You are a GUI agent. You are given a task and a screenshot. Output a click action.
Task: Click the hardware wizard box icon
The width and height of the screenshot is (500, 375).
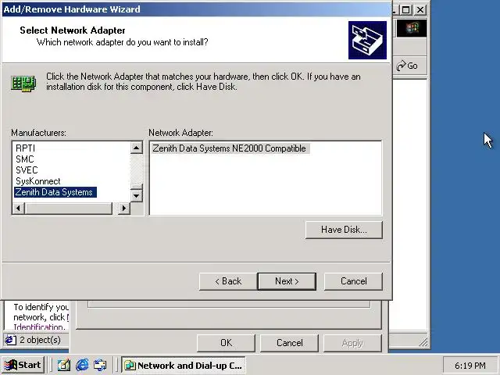click(367, 40)
